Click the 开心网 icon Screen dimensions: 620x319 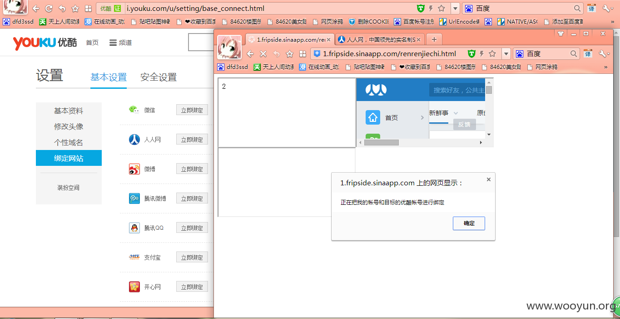134,286
